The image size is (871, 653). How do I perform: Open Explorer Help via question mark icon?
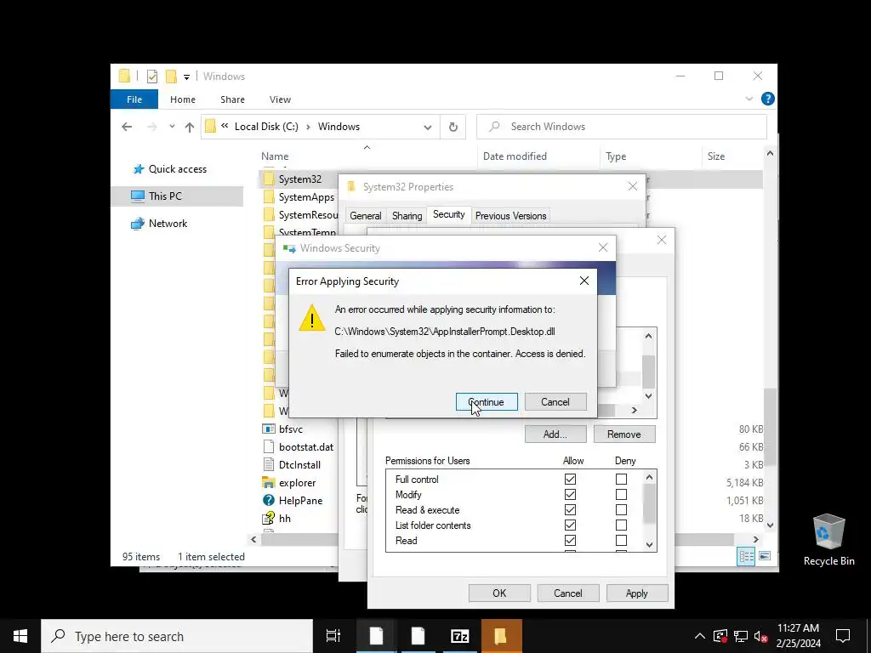click(x=768, y=99)
